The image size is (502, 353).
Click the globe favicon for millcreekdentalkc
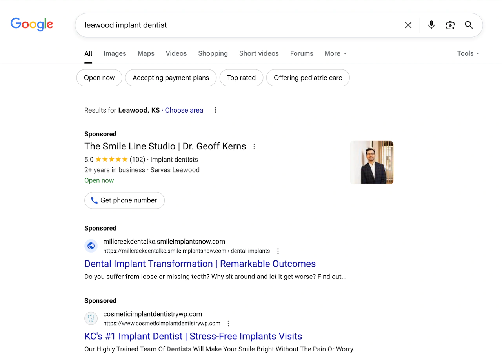tap(91, 246)
